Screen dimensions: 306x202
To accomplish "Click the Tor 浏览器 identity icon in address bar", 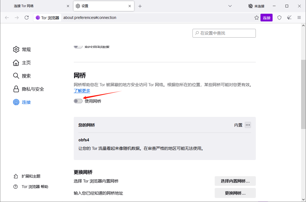I will point(48,18).
